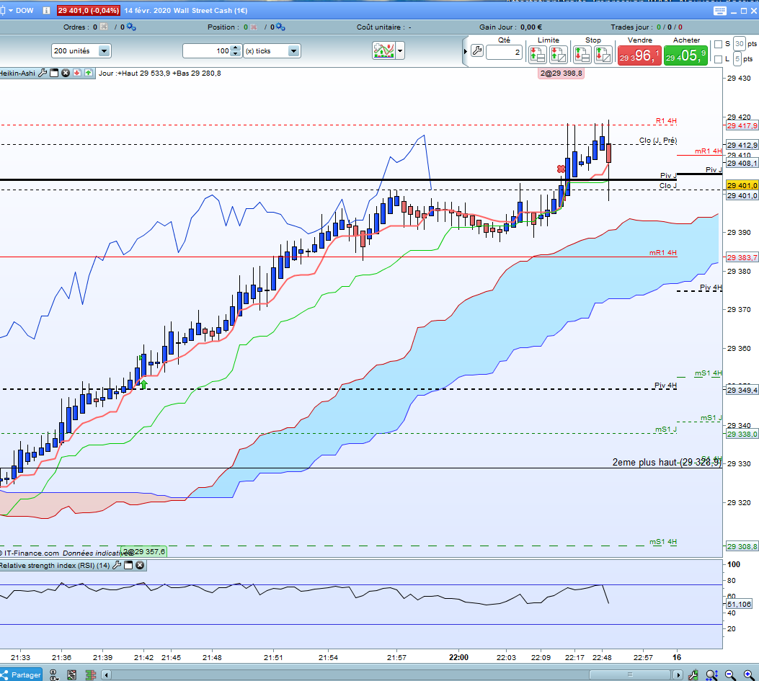Cancel all orders with the Ordres cross icon
The height and width of the screenshot is (681, 759).
(104, 27)
